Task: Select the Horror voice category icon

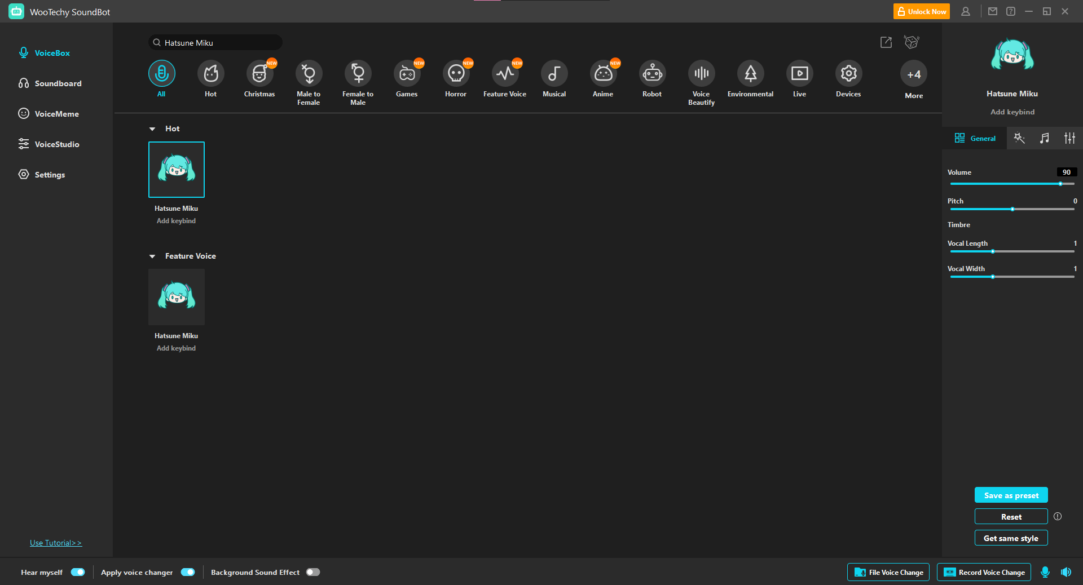Action: [456, 74]
